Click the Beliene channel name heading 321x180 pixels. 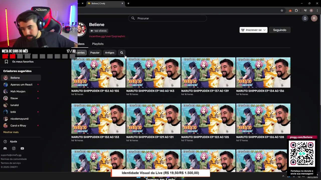coord(97,24)
